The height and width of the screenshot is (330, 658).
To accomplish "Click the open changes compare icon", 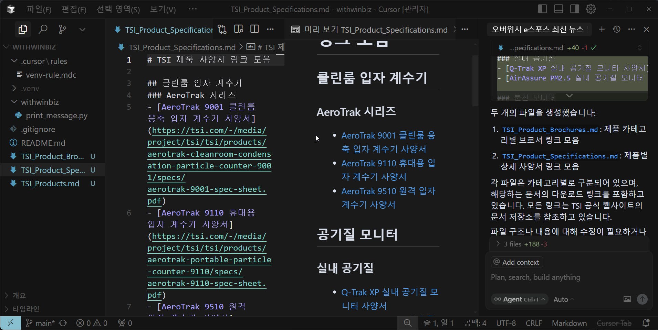I will pyautogui.click(x=222, y=30).
